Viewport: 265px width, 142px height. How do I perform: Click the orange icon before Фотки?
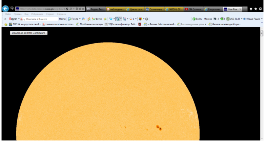point(89,19)
